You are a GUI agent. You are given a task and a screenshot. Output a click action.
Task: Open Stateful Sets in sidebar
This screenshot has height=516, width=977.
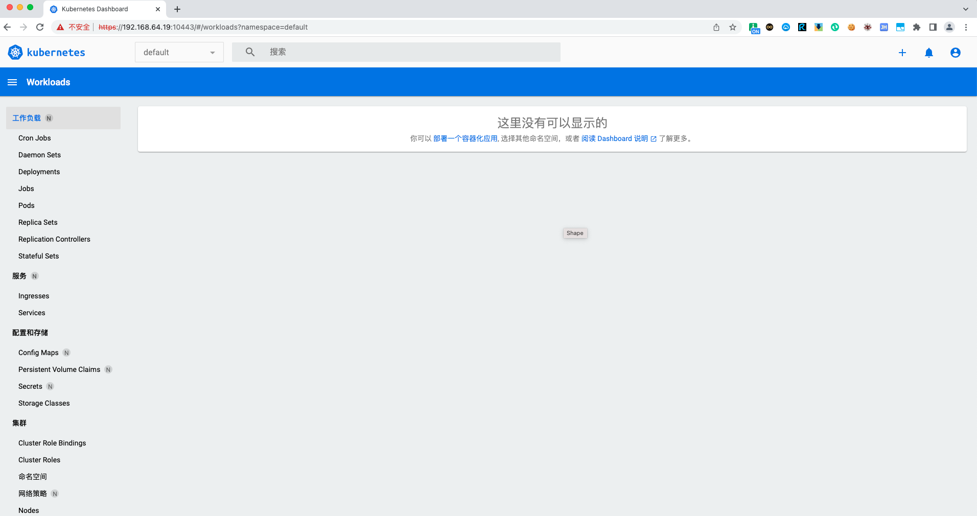click(38, 256)
